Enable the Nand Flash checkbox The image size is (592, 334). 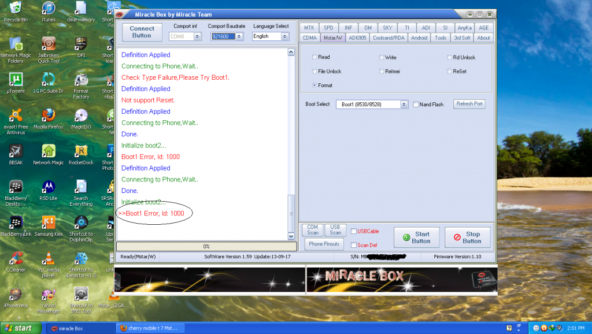coord(416,105)
